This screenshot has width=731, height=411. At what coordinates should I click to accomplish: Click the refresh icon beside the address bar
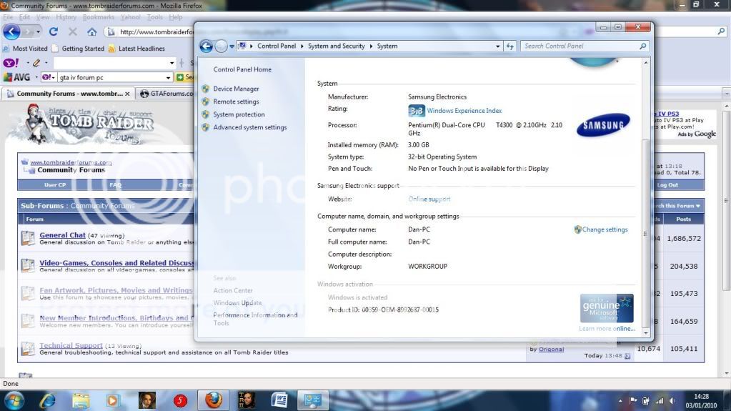click(510, 46)
